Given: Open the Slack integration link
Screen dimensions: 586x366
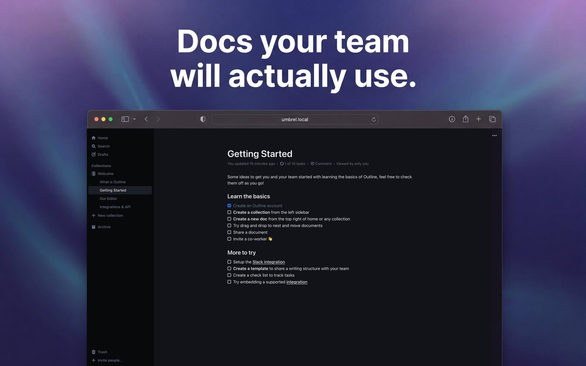Looking at the screenshot, I should coord(269,262).
